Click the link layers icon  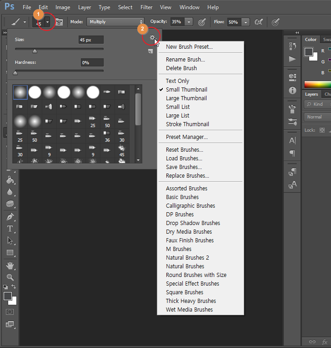coord(312,342)
